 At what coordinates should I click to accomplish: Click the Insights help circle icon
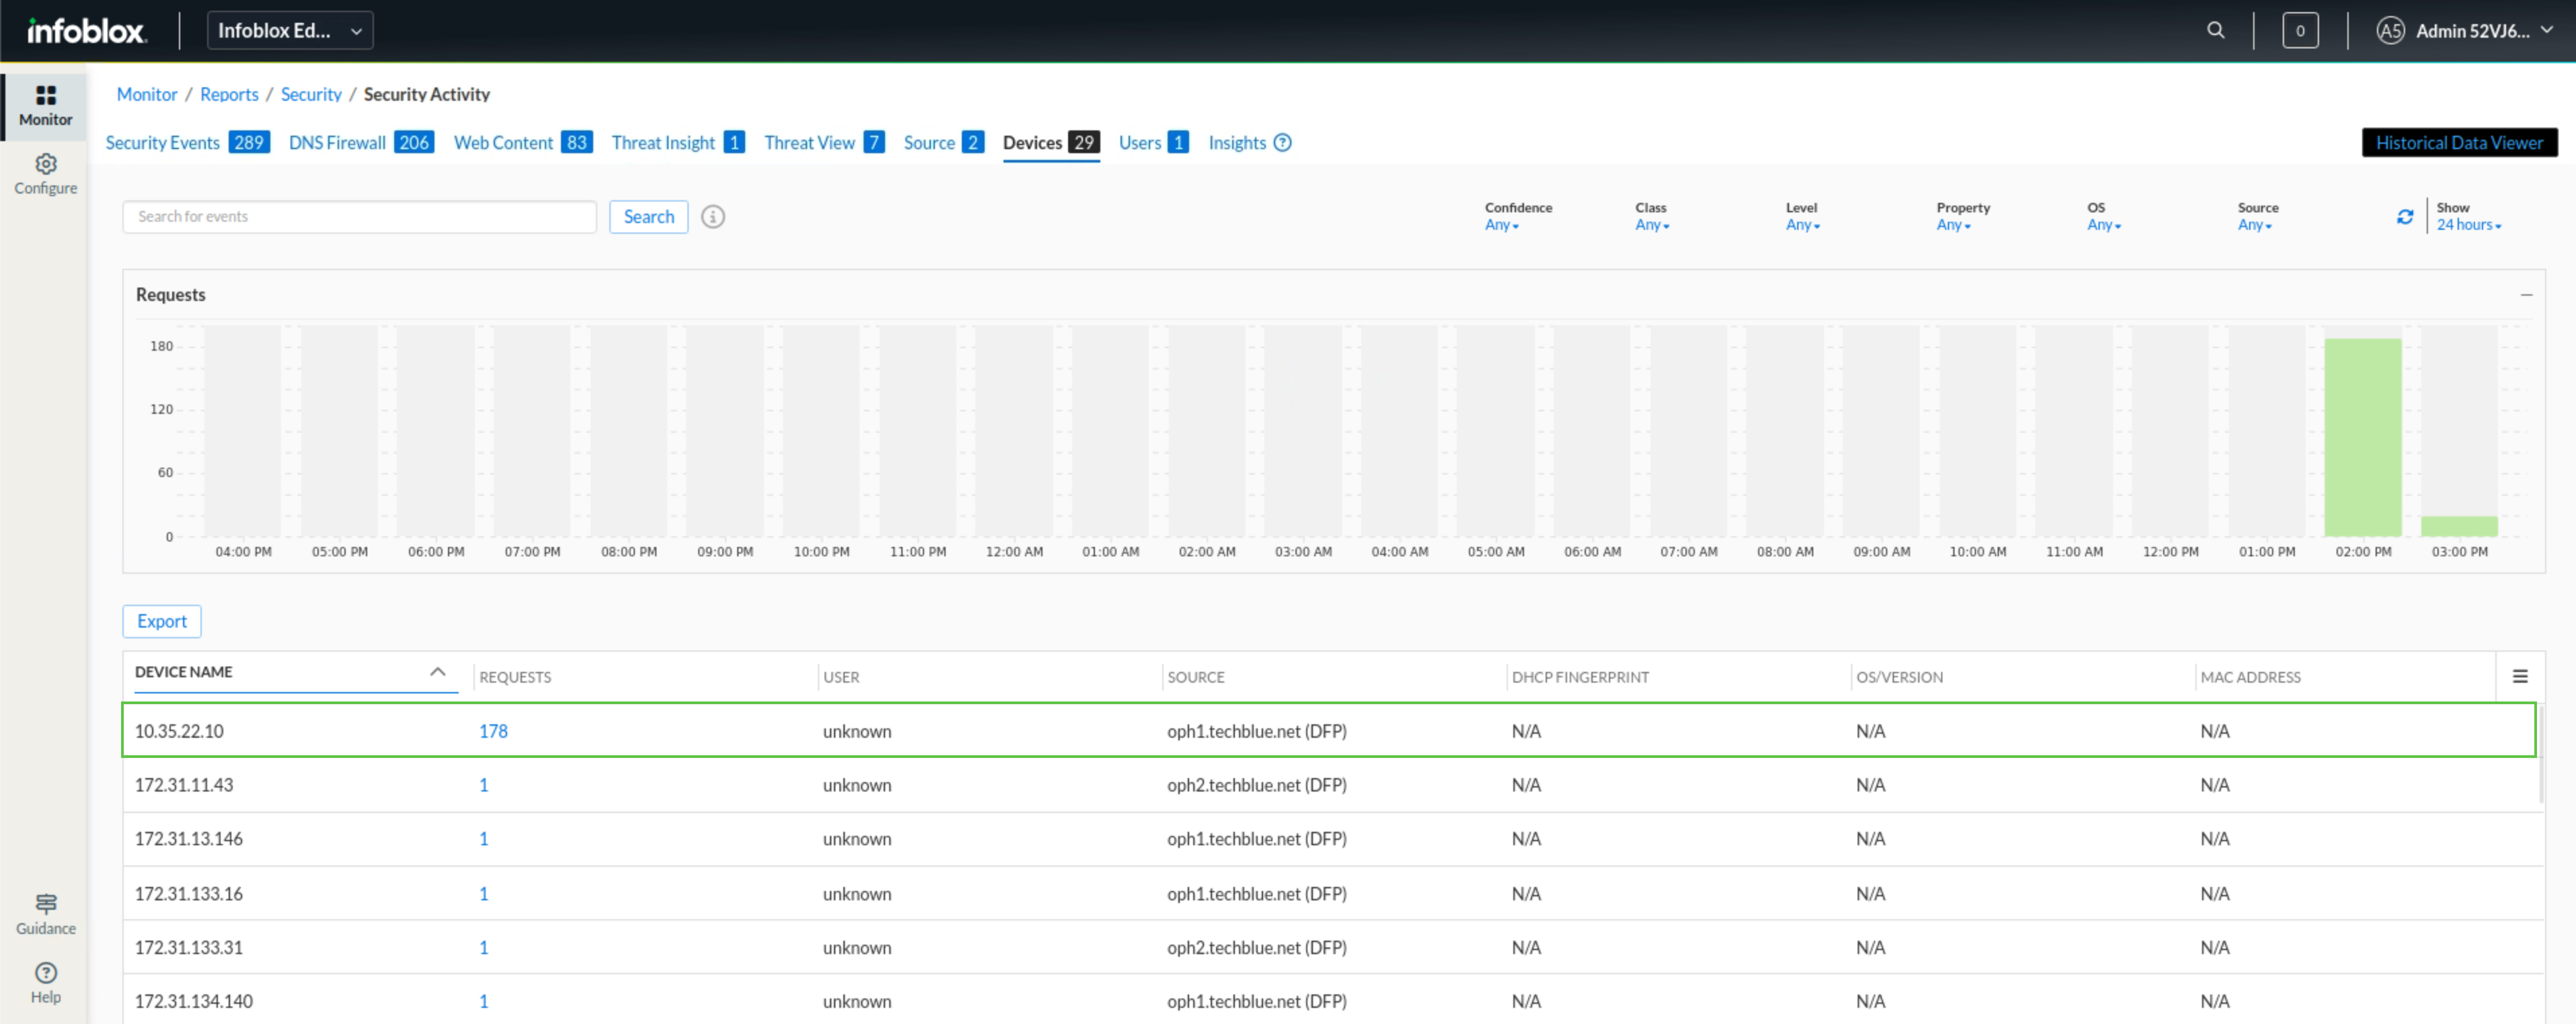[1282, 143]
